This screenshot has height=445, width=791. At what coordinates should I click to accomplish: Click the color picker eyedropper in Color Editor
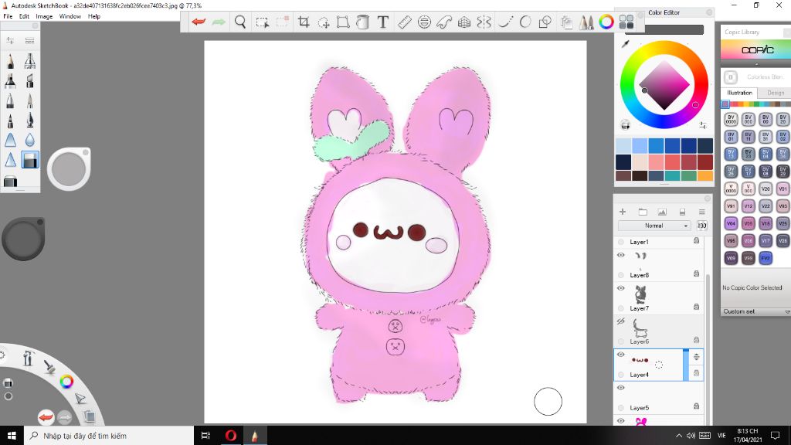[626, 44]
